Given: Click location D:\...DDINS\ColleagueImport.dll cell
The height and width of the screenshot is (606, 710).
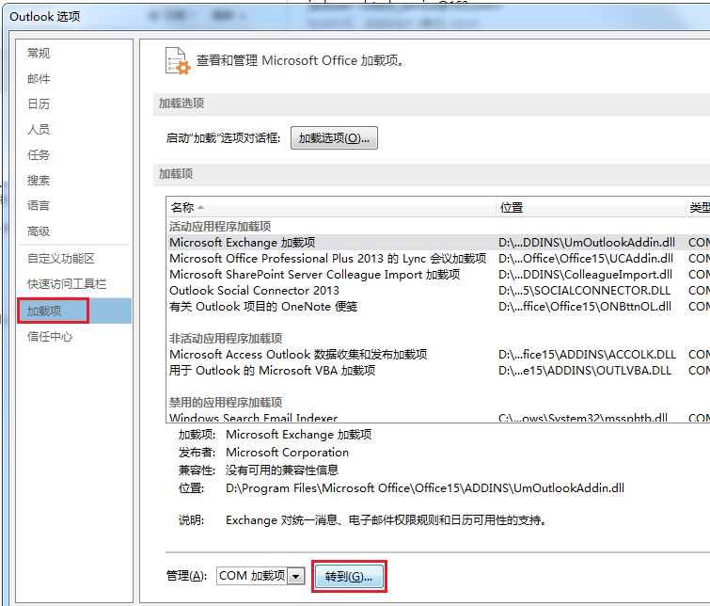Looking at the screenshot, I should [x=585, y=274].
